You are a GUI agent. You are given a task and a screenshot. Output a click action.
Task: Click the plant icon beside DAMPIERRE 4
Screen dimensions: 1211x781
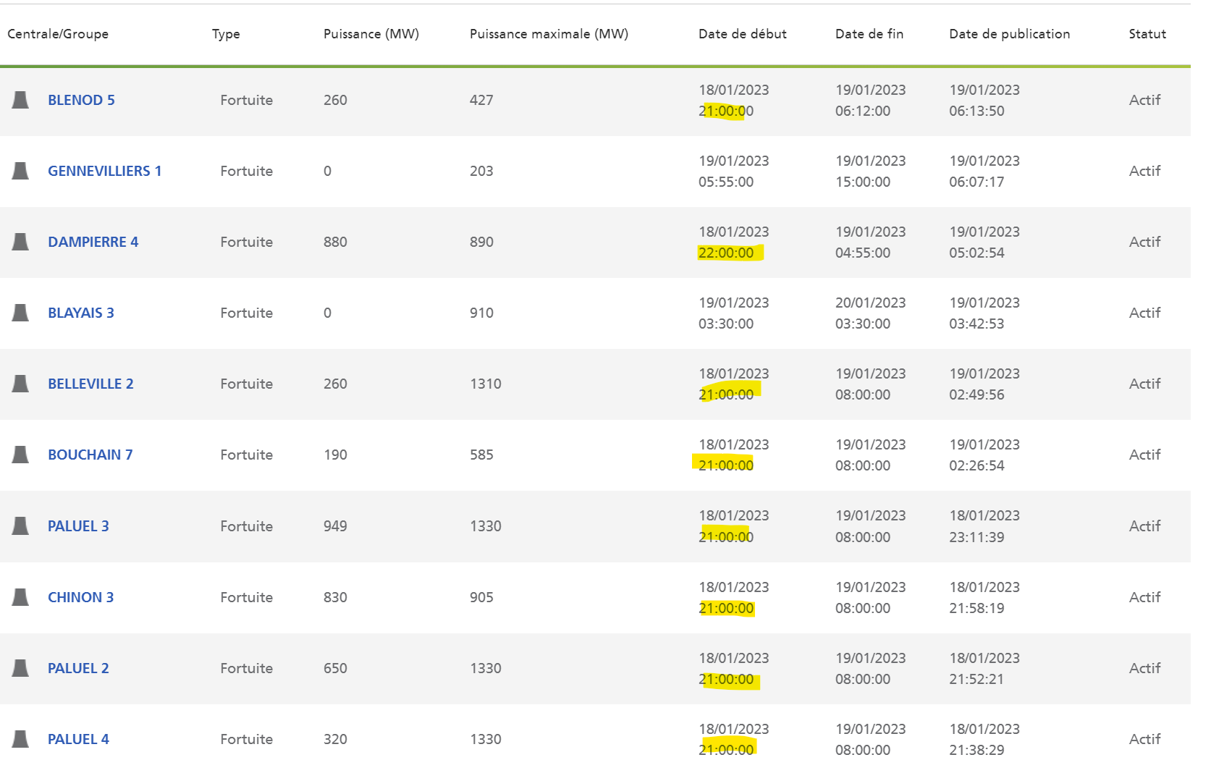[20, 242]
